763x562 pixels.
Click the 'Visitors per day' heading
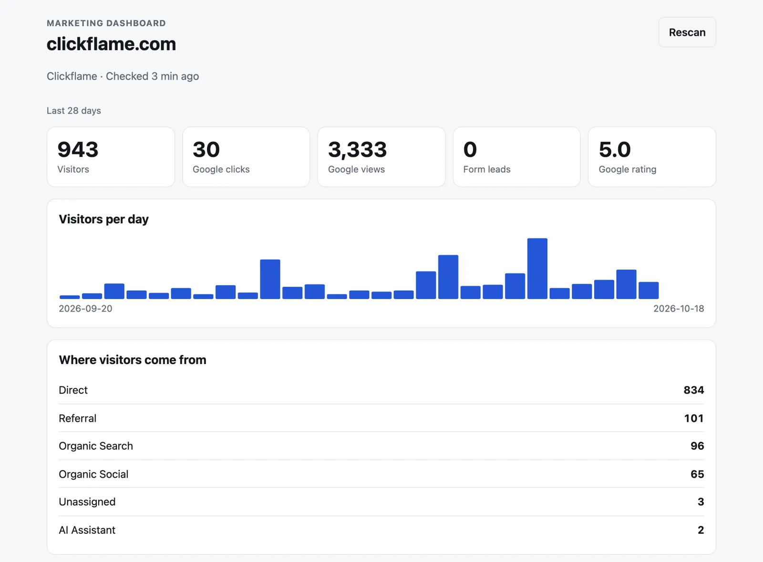[103, 219]
